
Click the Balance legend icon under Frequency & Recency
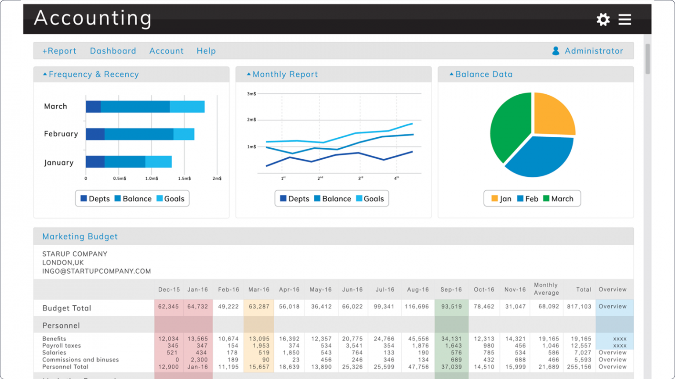(117, 198)
